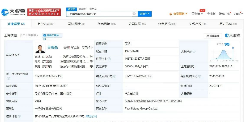Click the registration authority 长春市市场监督管理局汽车经济技术开发区分局
This screenshot has width=244, height=122.
(x=153, y=101)
